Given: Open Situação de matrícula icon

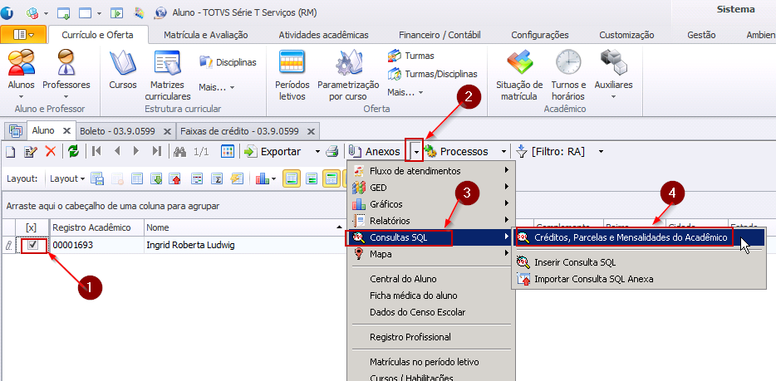Looking at the screenshot, I should tap(519, 66).
